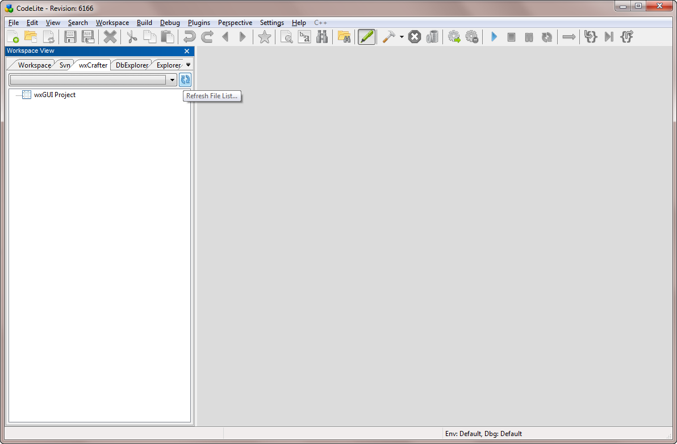Open the Debug menu
The height and width of the screenshot is (444, 677).
tap(170, 23)
